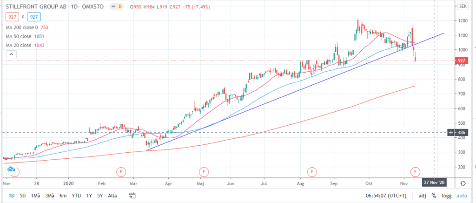Toggle the adj price adjustment
Image resolution: width=476 pixels, height=203 pixels.
tap(421, 196)
